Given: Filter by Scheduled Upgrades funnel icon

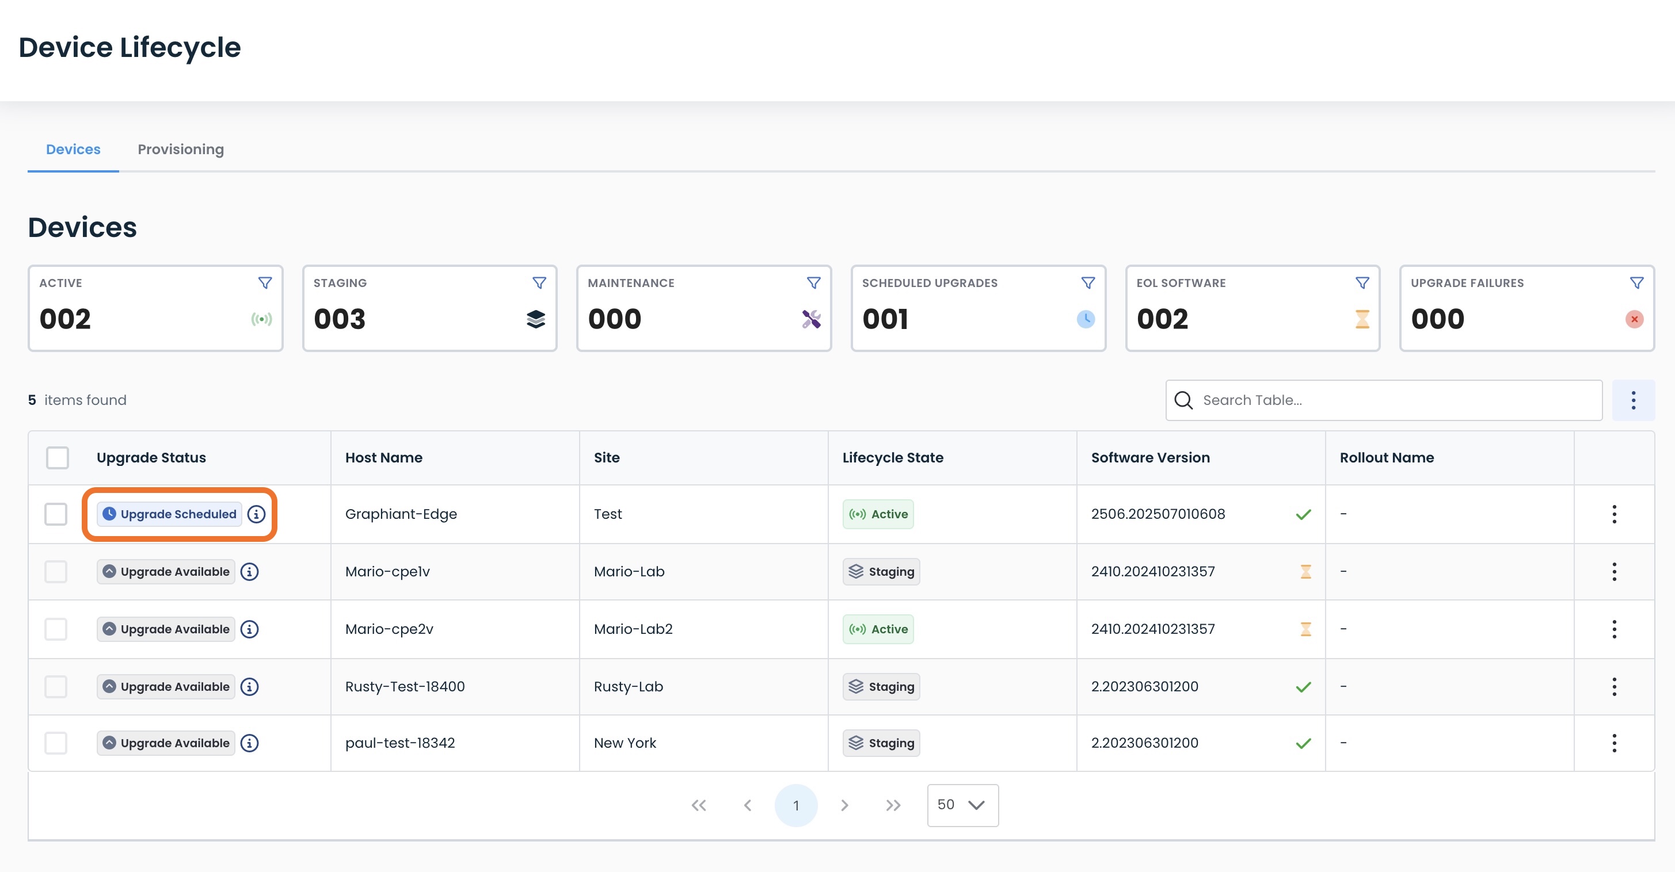Looking at the screenshot, I should tap(1088, 282).
